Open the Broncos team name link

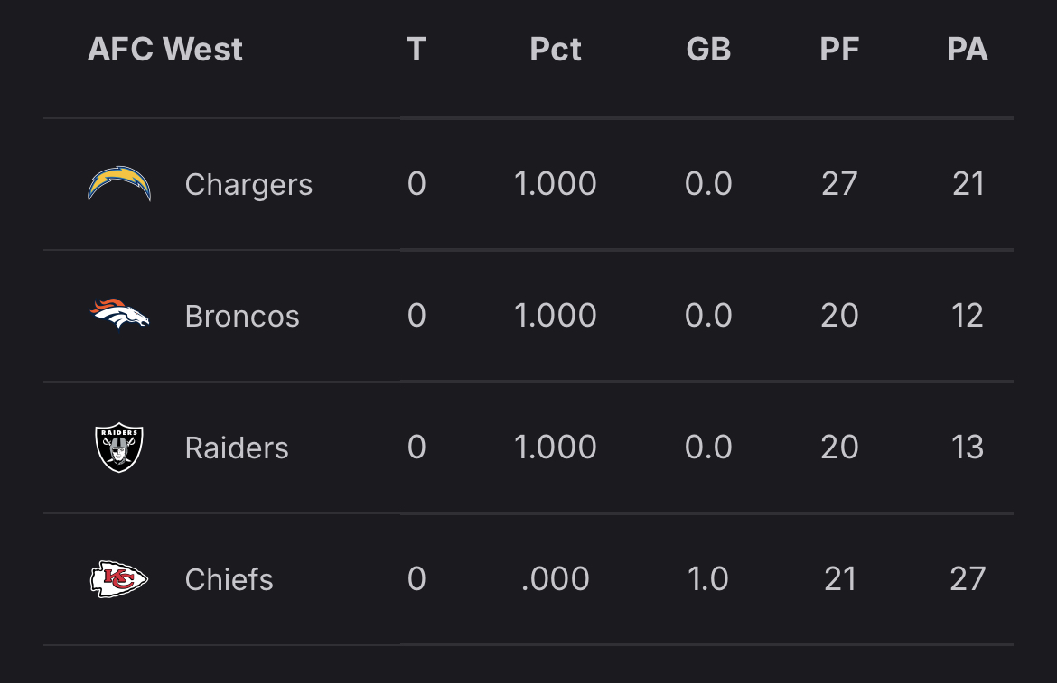242,316
